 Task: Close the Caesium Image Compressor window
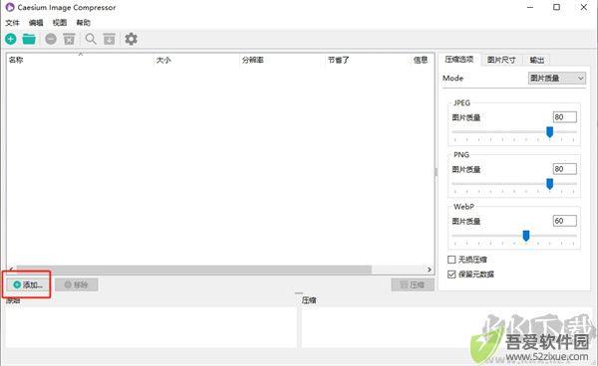[x=583, y=7]
